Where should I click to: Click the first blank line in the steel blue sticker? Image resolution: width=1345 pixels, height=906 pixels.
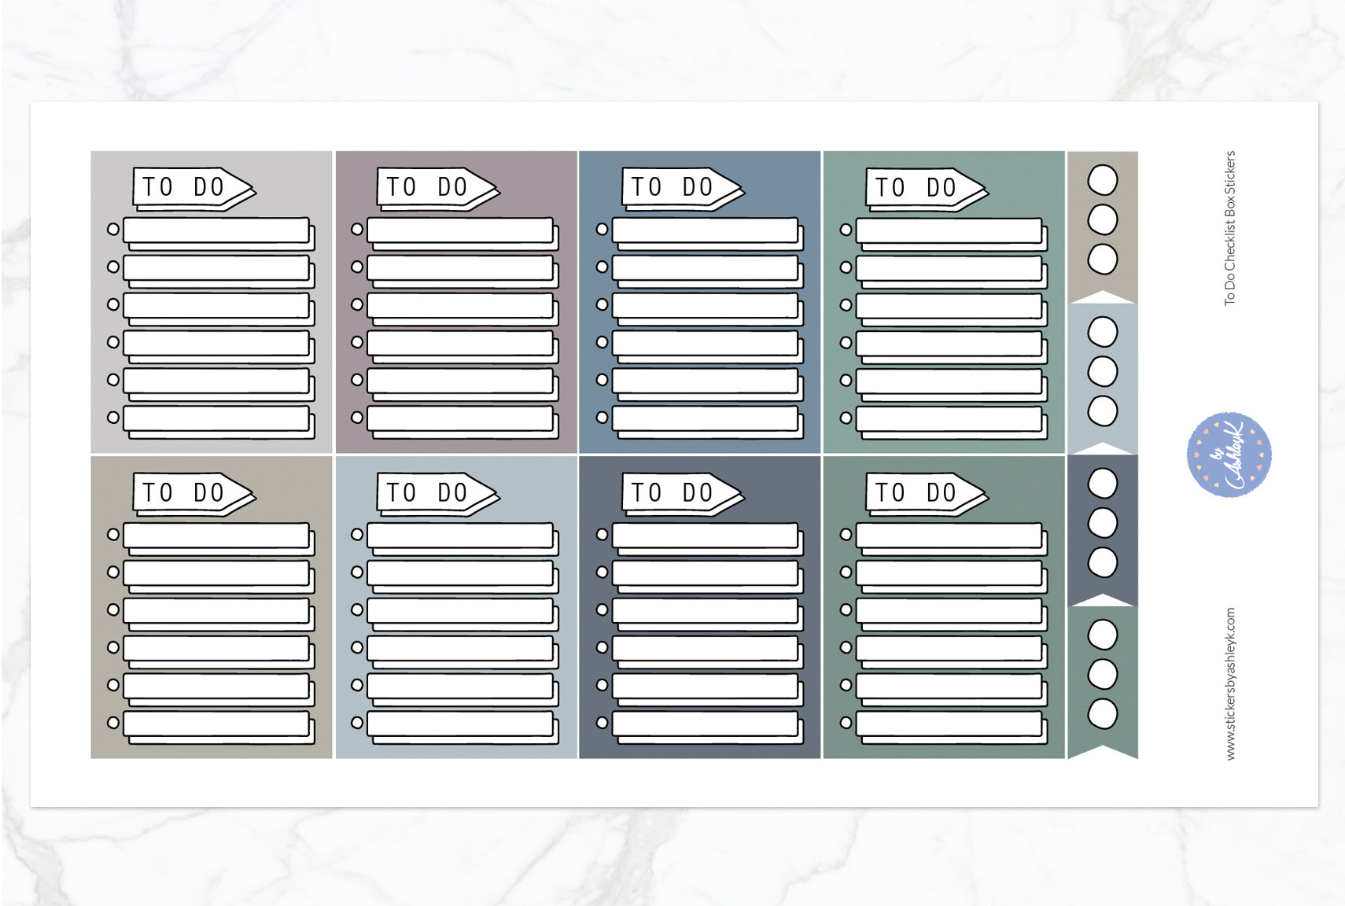point(705,230)
